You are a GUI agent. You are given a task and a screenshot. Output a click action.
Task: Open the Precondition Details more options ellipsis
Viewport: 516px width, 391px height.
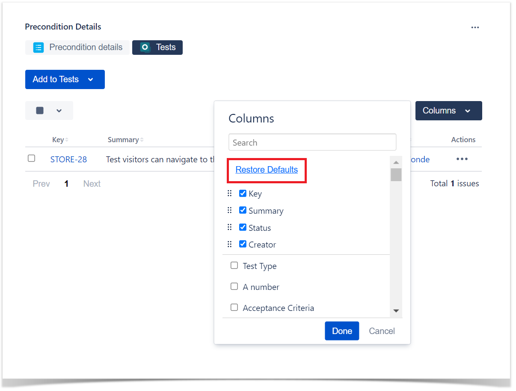click(475, 27)
